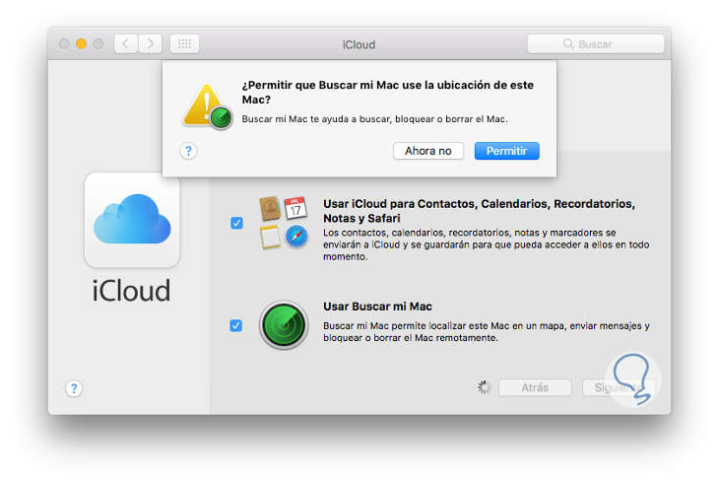The width and height of the screenshot is (719, 483).
Task: Click the yellow Notes icon
Action: coord(270,237)
